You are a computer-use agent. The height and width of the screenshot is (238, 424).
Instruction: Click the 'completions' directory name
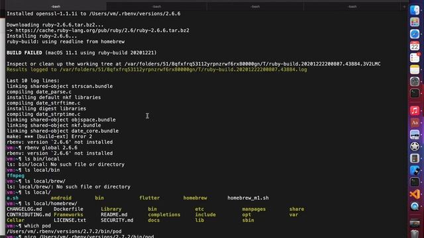[164, 214]
